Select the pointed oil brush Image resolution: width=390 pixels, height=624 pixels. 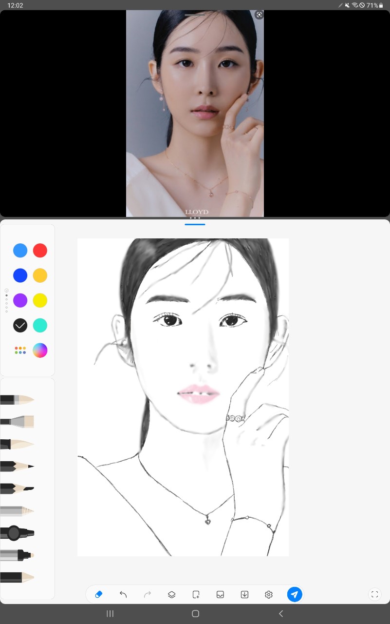point(17,444)
